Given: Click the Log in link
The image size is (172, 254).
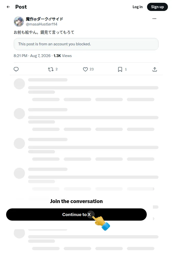Looking at the screenshot, I should click(x=138, y=7).
